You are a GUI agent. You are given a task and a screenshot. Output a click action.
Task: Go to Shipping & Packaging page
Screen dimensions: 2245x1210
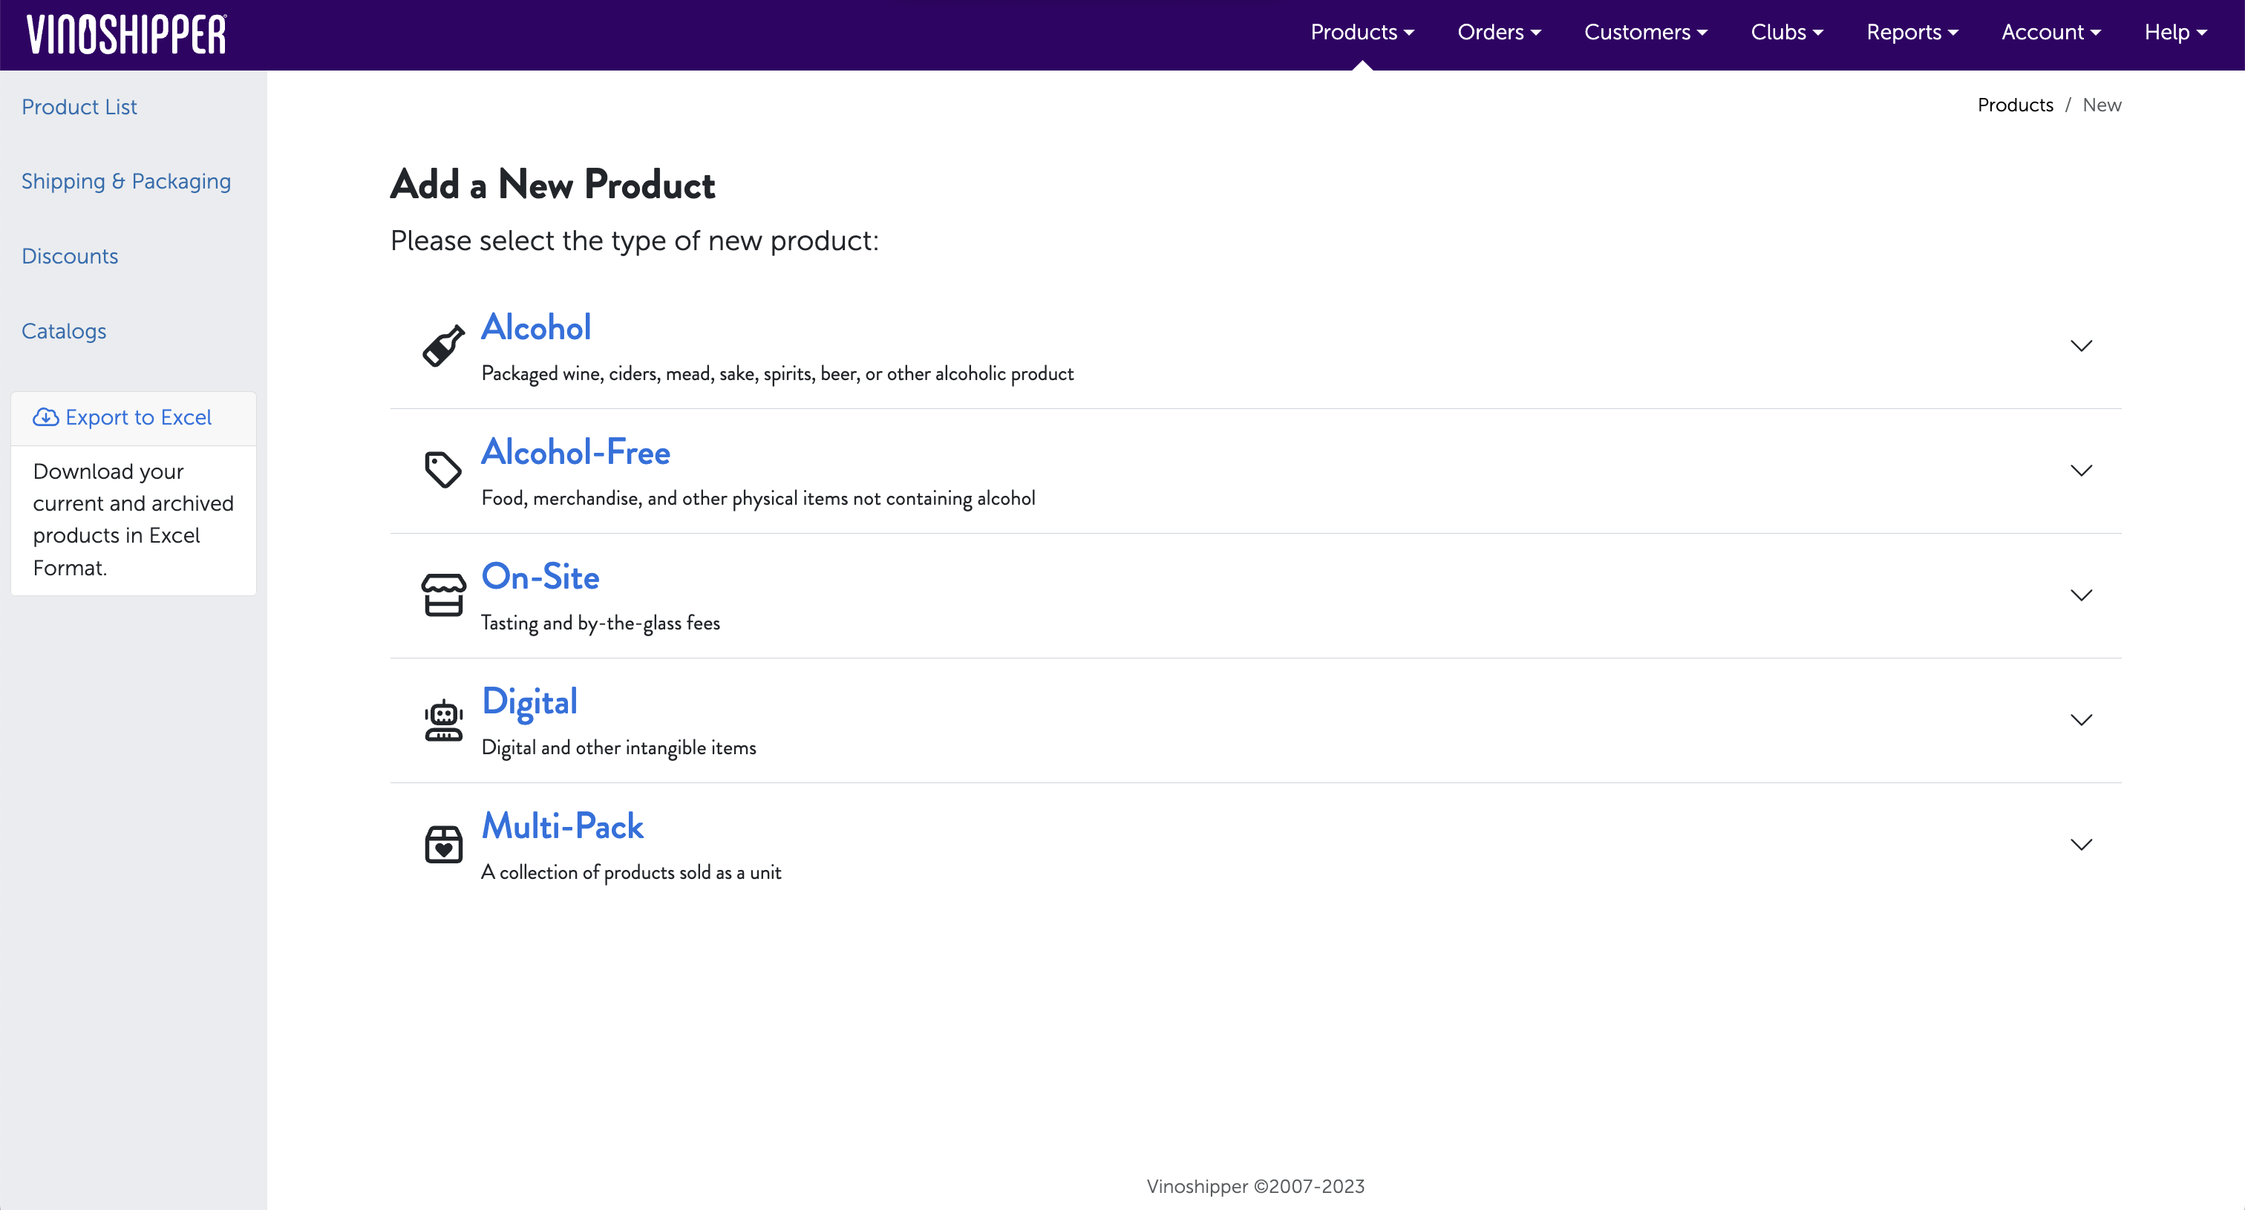pos(126,181)
